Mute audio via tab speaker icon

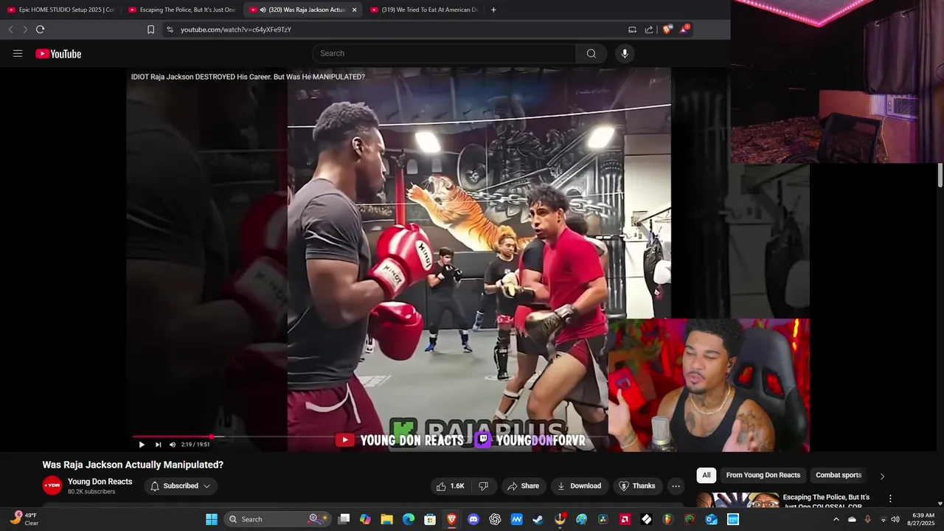[x=263, y=10]
